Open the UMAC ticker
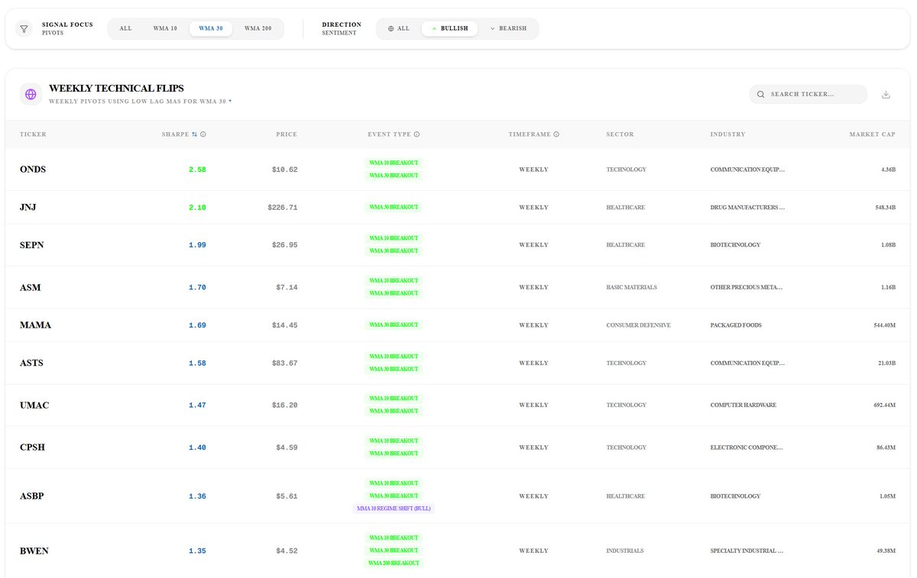This screenshot has height=578, width=917. pos(34,405)
